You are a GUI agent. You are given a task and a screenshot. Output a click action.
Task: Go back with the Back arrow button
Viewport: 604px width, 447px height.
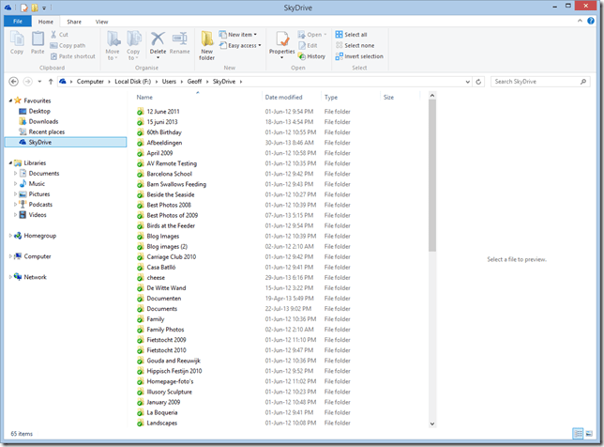pyautogui.click(x=13, y=82)
